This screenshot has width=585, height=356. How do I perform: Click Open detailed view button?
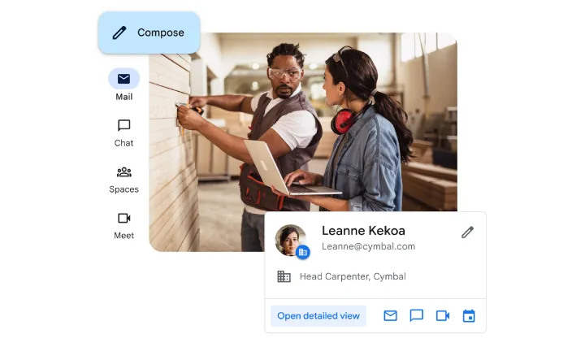(318, 315)
